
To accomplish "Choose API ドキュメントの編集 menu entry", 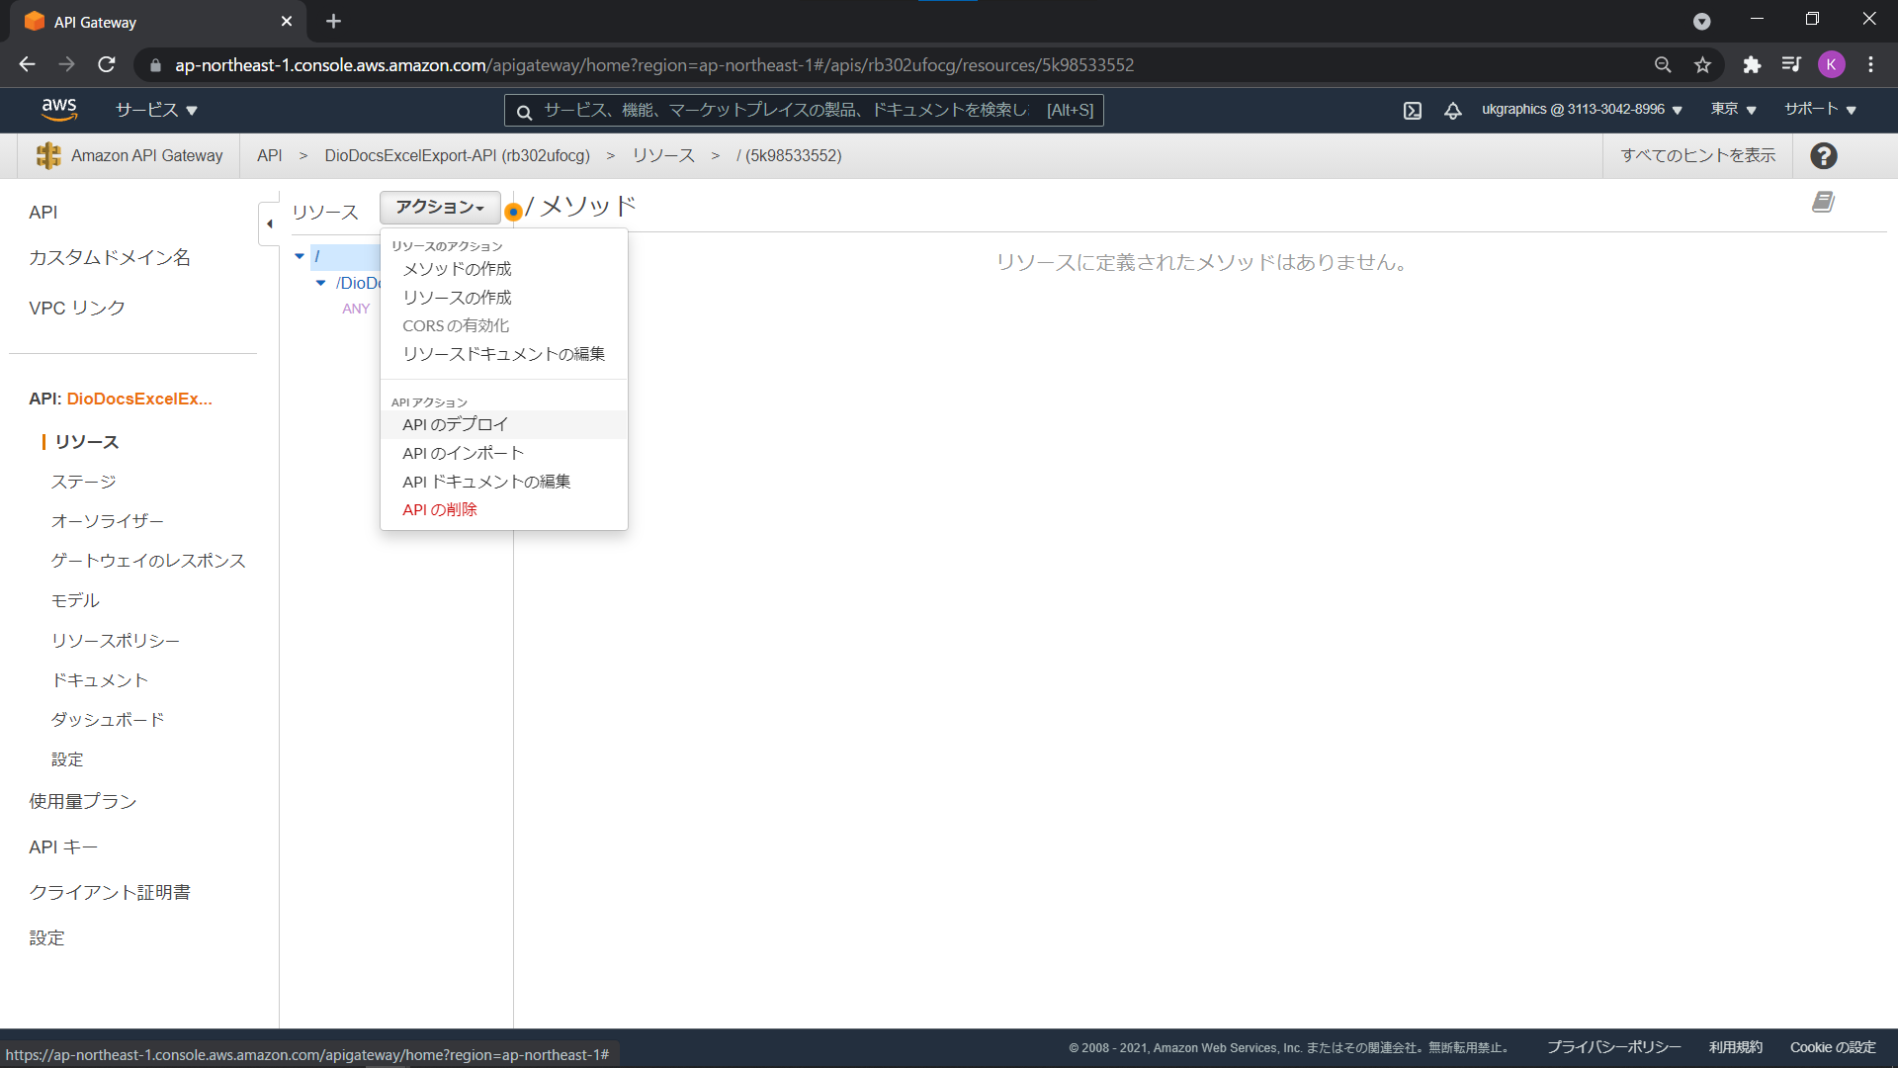I will (x=503, y=482).
